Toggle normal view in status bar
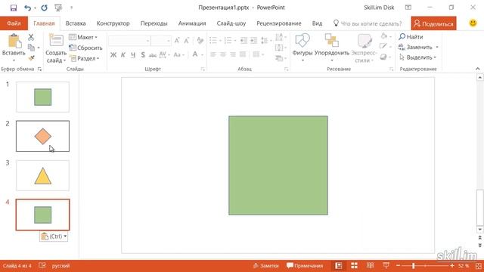 (x=339, y=265)
